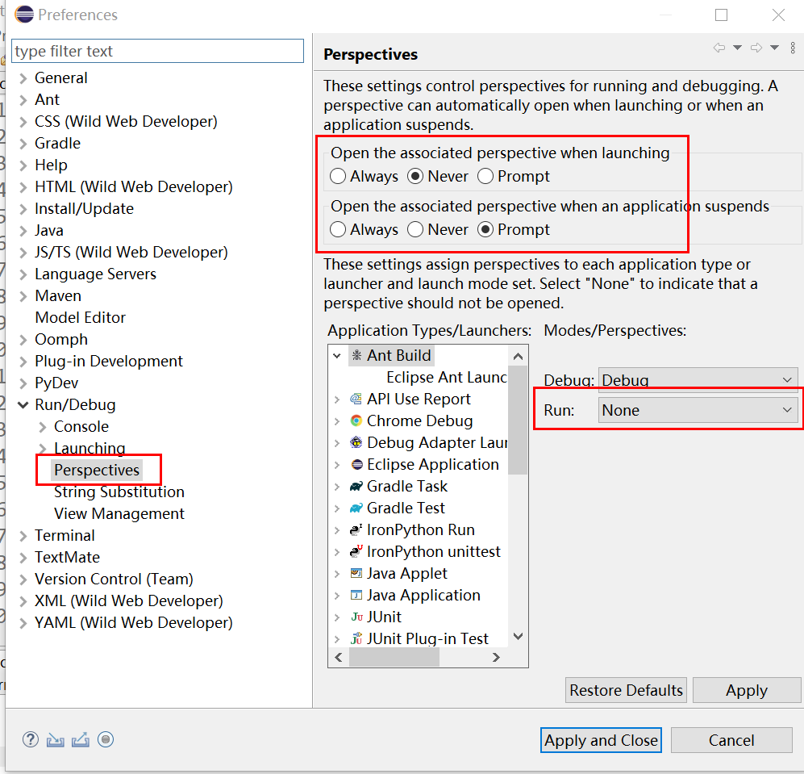The image size is (804, 774).
Task: Click the Cancel button
Action: [x=731, y=740]
